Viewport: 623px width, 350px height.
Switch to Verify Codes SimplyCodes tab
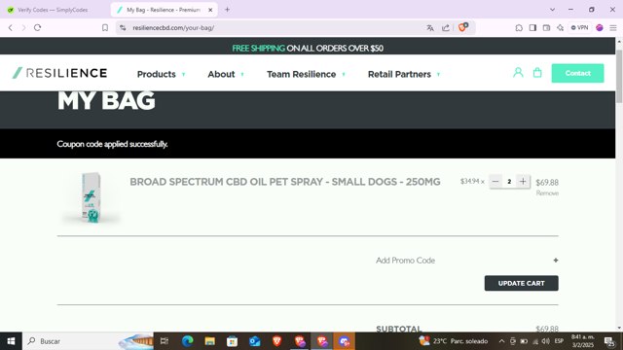(x=54, y=10)
